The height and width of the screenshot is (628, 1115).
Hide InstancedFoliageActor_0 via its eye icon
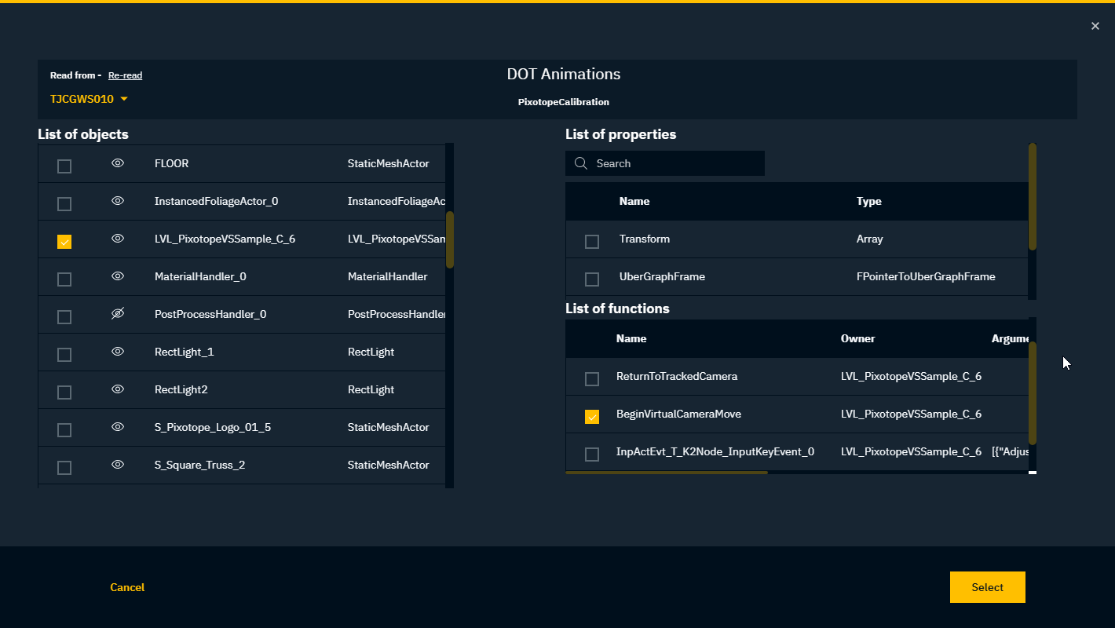pyautogui.click(x=118, y=201)
